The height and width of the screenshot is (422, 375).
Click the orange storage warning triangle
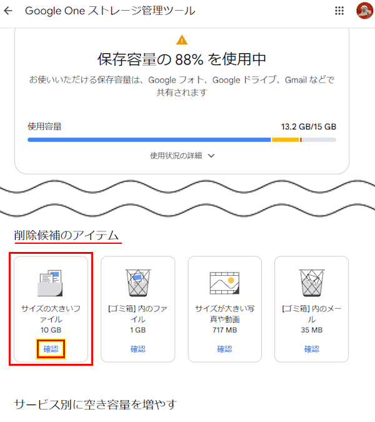pos(182,40)
